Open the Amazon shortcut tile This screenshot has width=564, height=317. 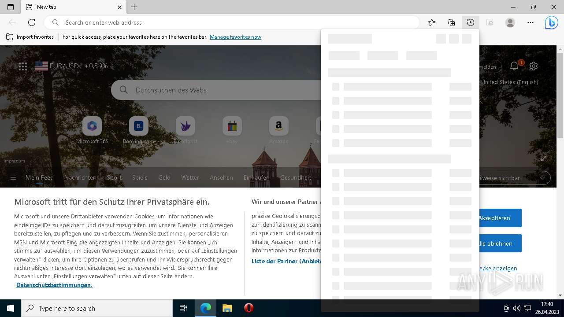(279, 130)
